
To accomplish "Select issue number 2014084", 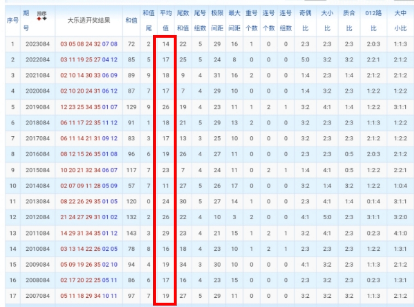I will pyautogui.click(x=38, y=186).
